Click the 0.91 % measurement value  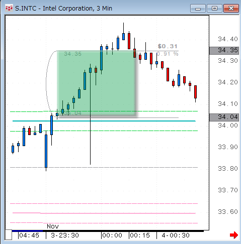click(168, 54)
